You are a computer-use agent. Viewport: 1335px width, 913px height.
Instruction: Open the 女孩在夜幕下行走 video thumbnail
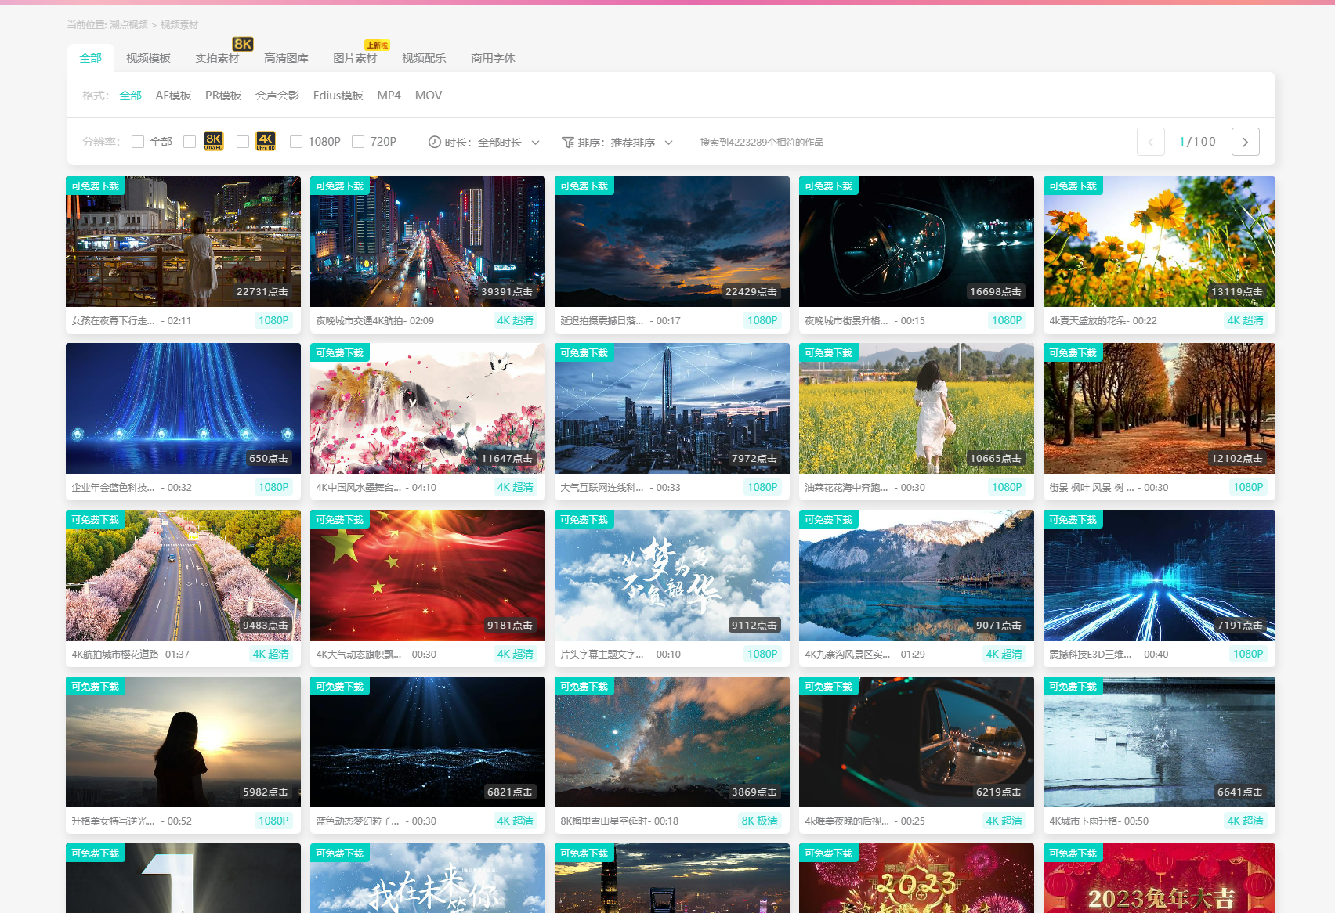point(183,241)
